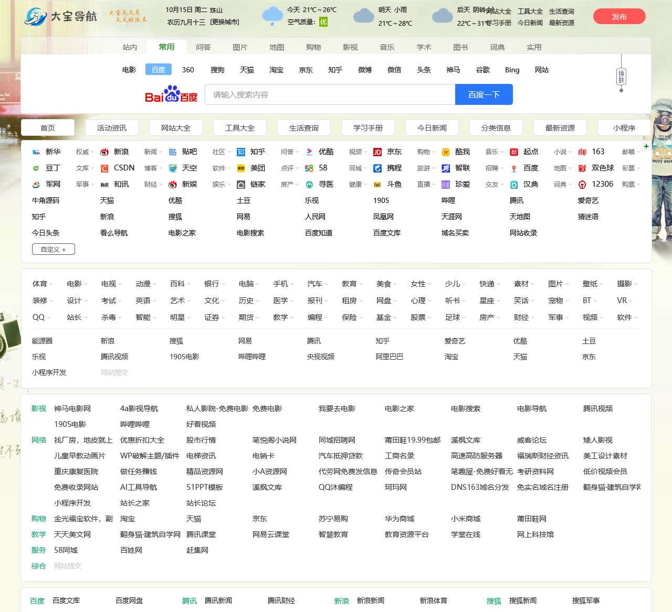Select 360 as the search engine
Screen dimensions: 672x612
pos(188,70)
